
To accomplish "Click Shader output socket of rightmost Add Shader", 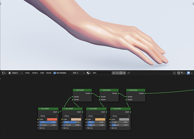I will click(145, 93).
